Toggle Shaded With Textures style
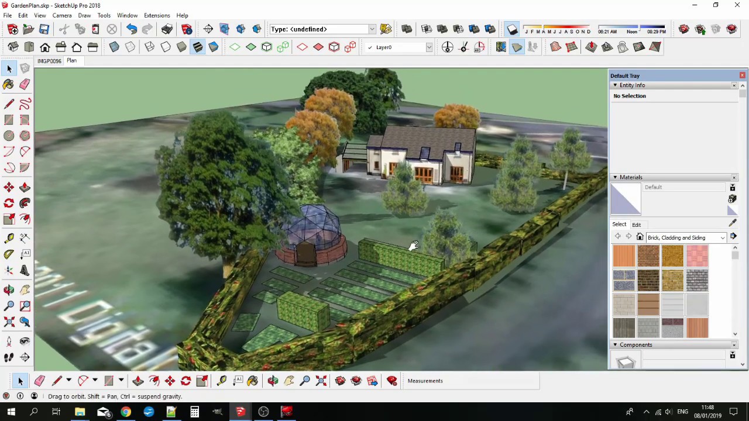 tap(197, 47)
